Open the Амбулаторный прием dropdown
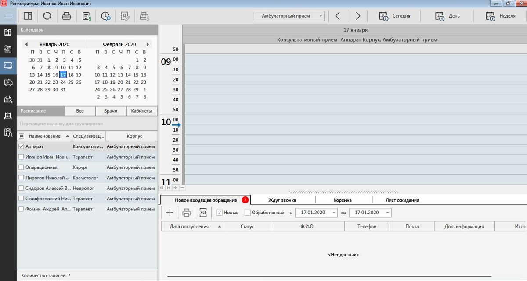The height and width of the screenshot is (281, 527). click(x=289, y=16)
